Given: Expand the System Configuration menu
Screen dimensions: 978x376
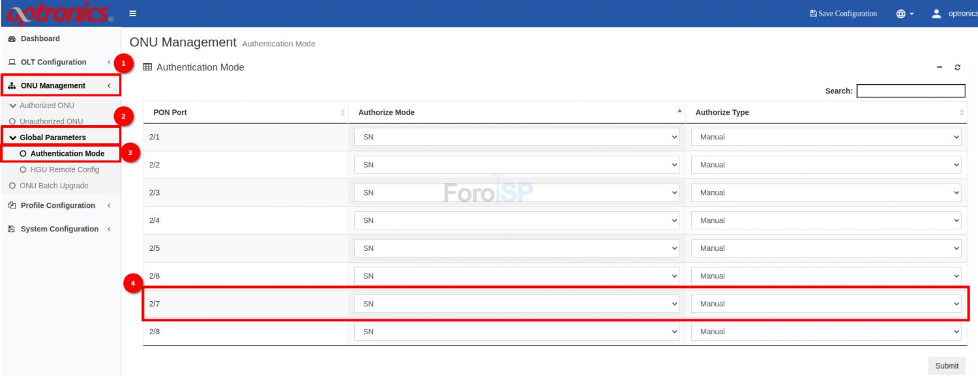Looking at the screenshot, I should [59, 229].
